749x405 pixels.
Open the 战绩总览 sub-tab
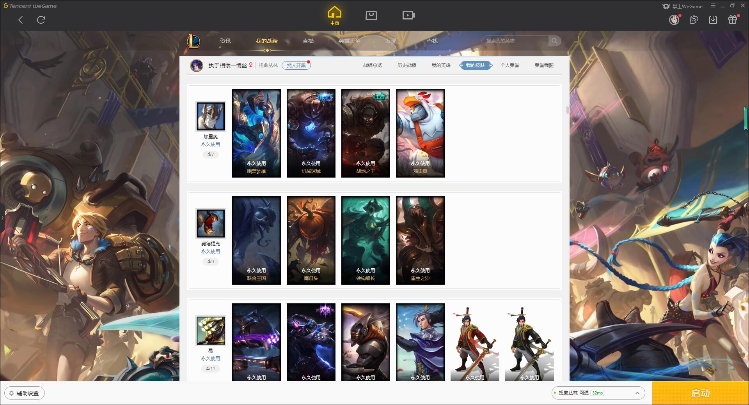point(373,65)
